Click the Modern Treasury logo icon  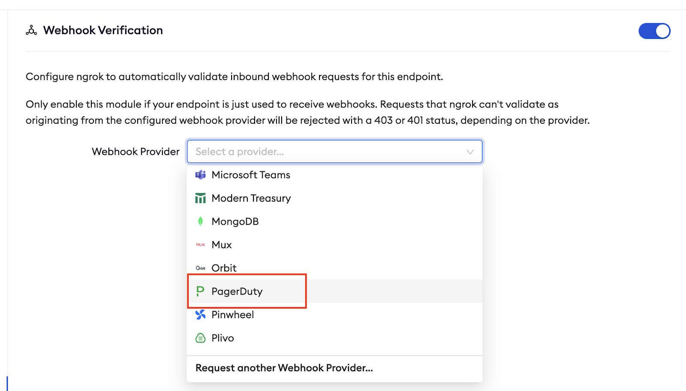200,198
